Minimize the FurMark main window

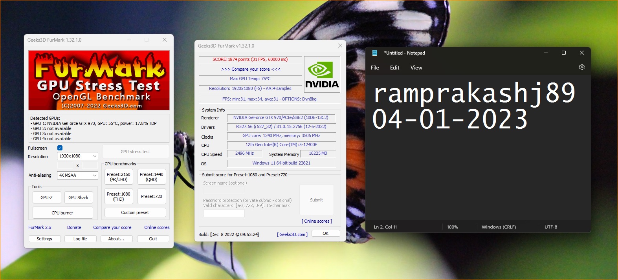[129, 40]
